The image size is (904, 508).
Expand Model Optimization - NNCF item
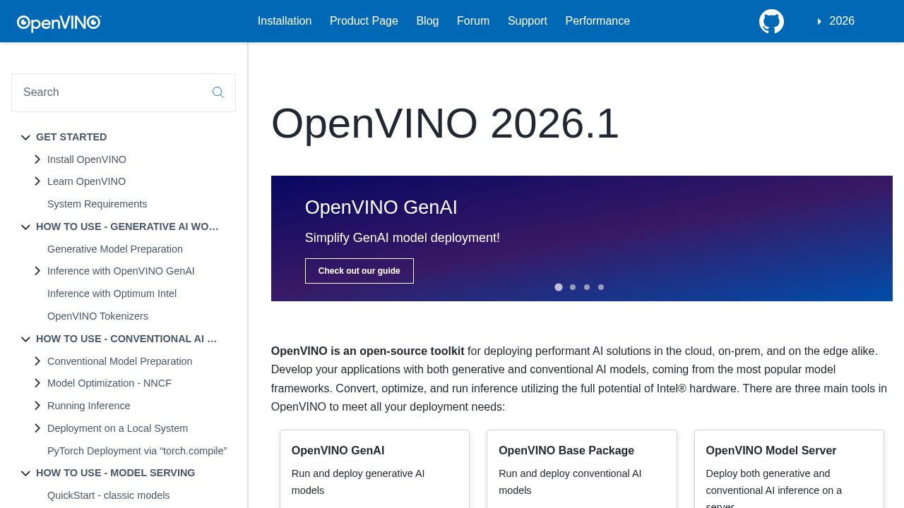tap(37, 383)
